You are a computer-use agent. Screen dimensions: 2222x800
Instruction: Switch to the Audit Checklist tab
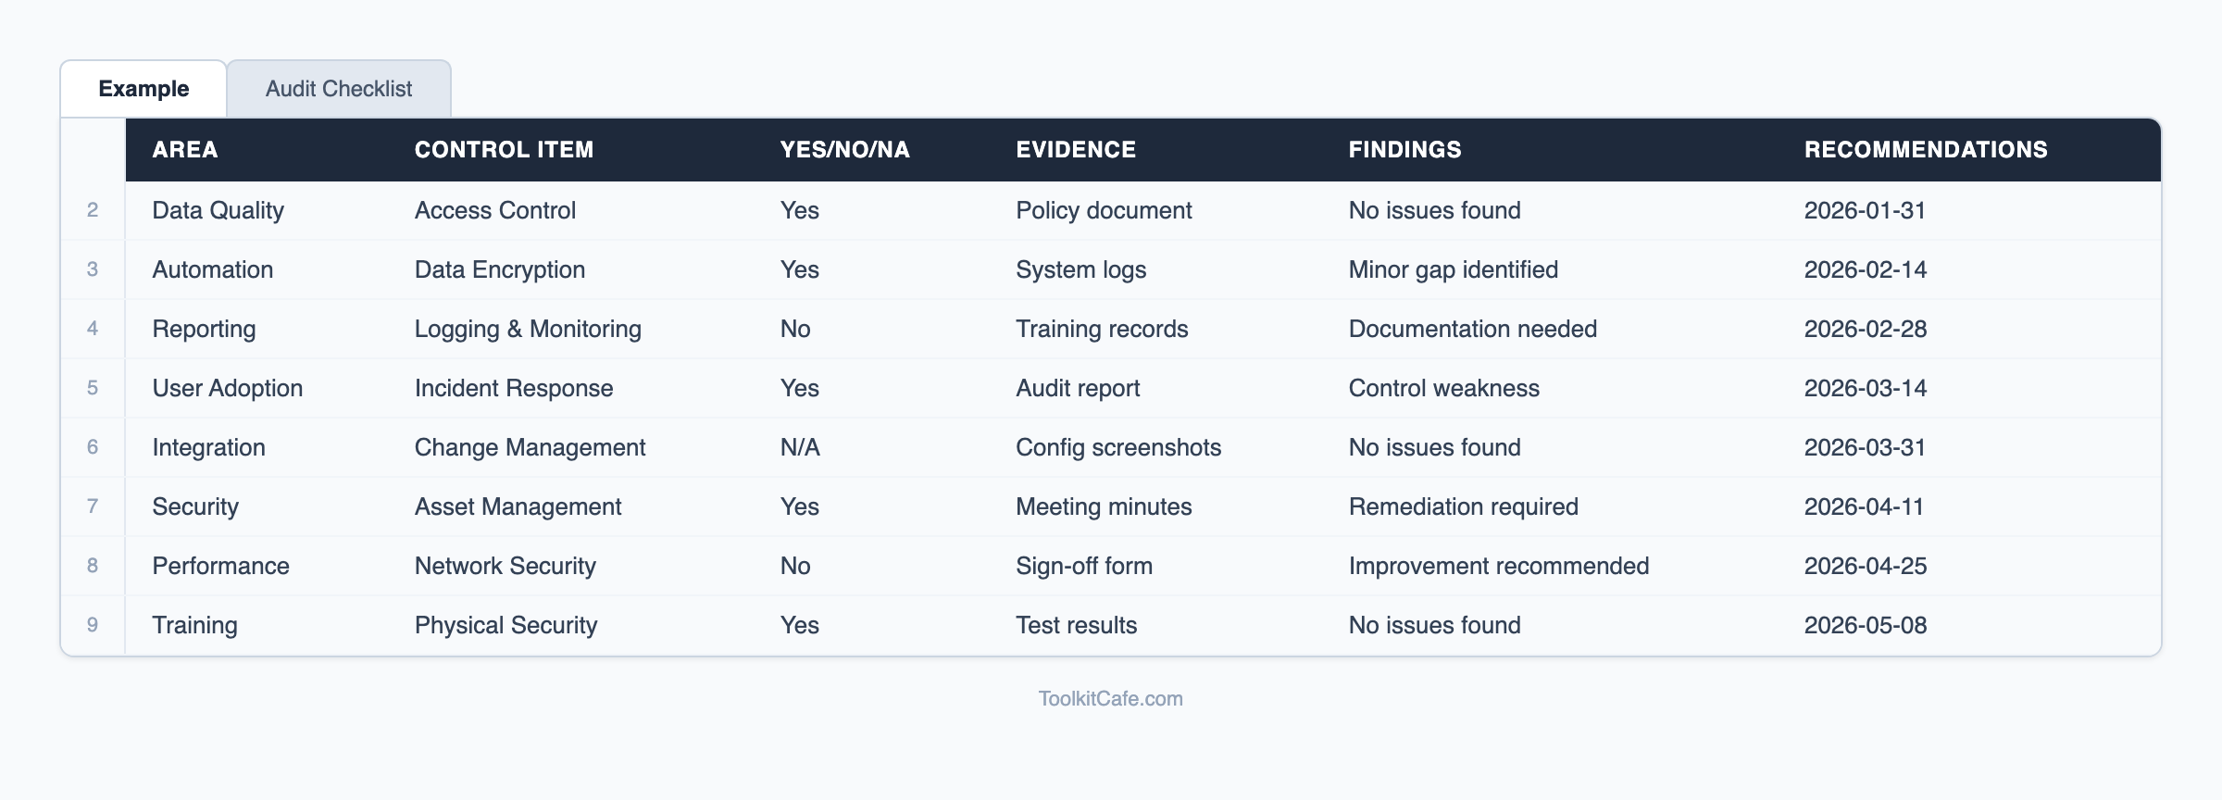pyautogui.click(x=339, y=89)
